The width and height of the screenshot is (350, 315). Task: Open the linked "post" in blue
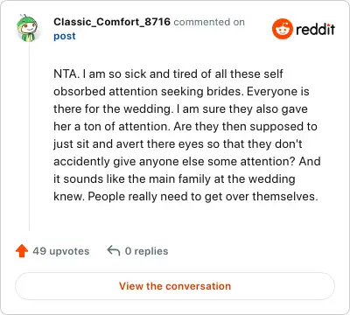(65, 36)
